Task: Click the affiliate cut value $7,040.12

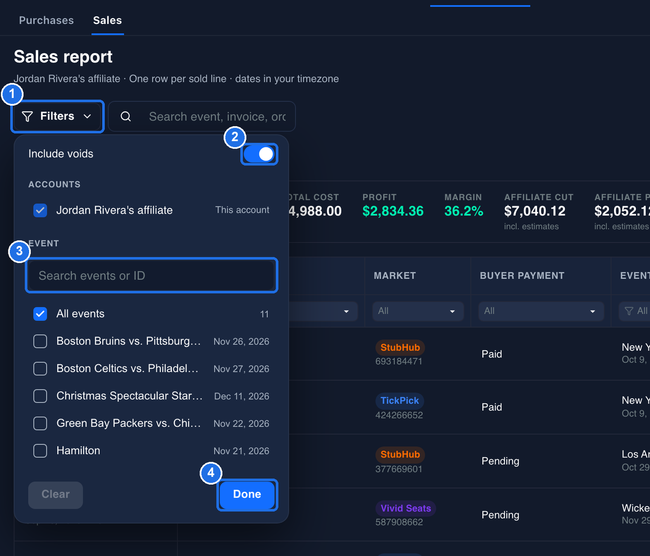Action: point(535,211)
